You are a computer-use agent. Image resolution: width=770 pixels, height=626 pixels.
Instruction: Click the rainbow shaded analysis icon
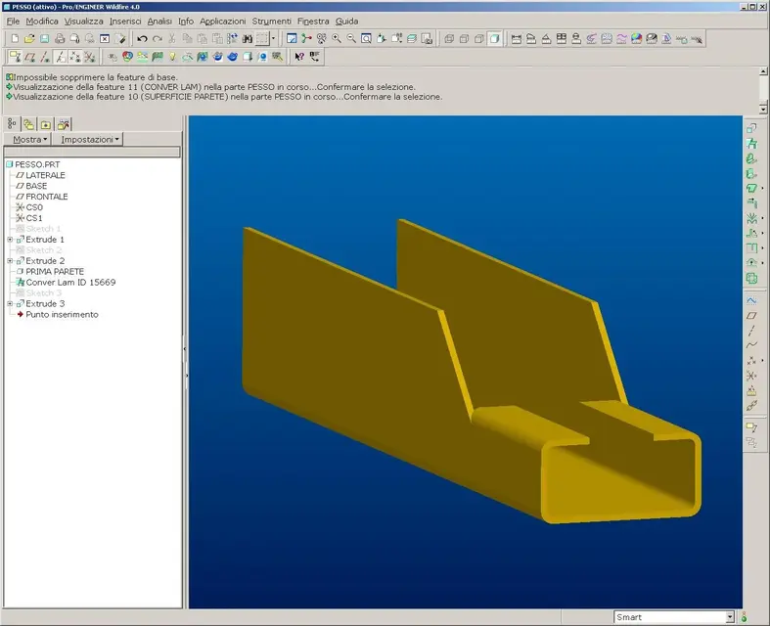tap(636, 39)
